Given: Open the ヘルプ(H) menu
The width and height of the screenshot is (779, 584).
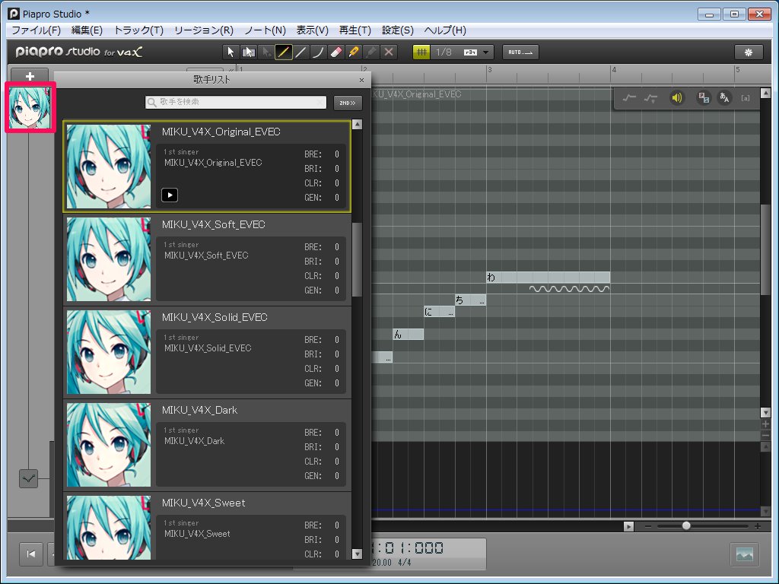Looking at the screenshot, I should tap(445, 30).
